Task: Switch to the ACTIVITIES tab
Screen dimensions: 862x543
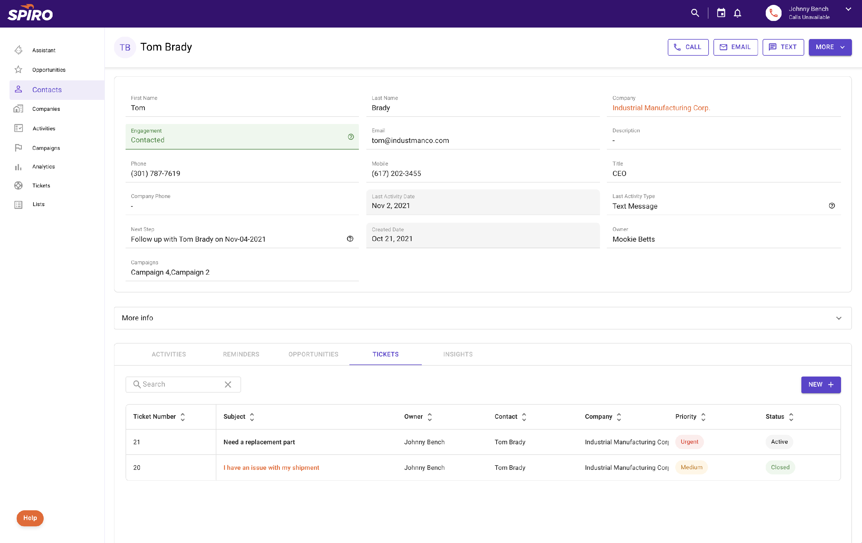Action: 169,354
